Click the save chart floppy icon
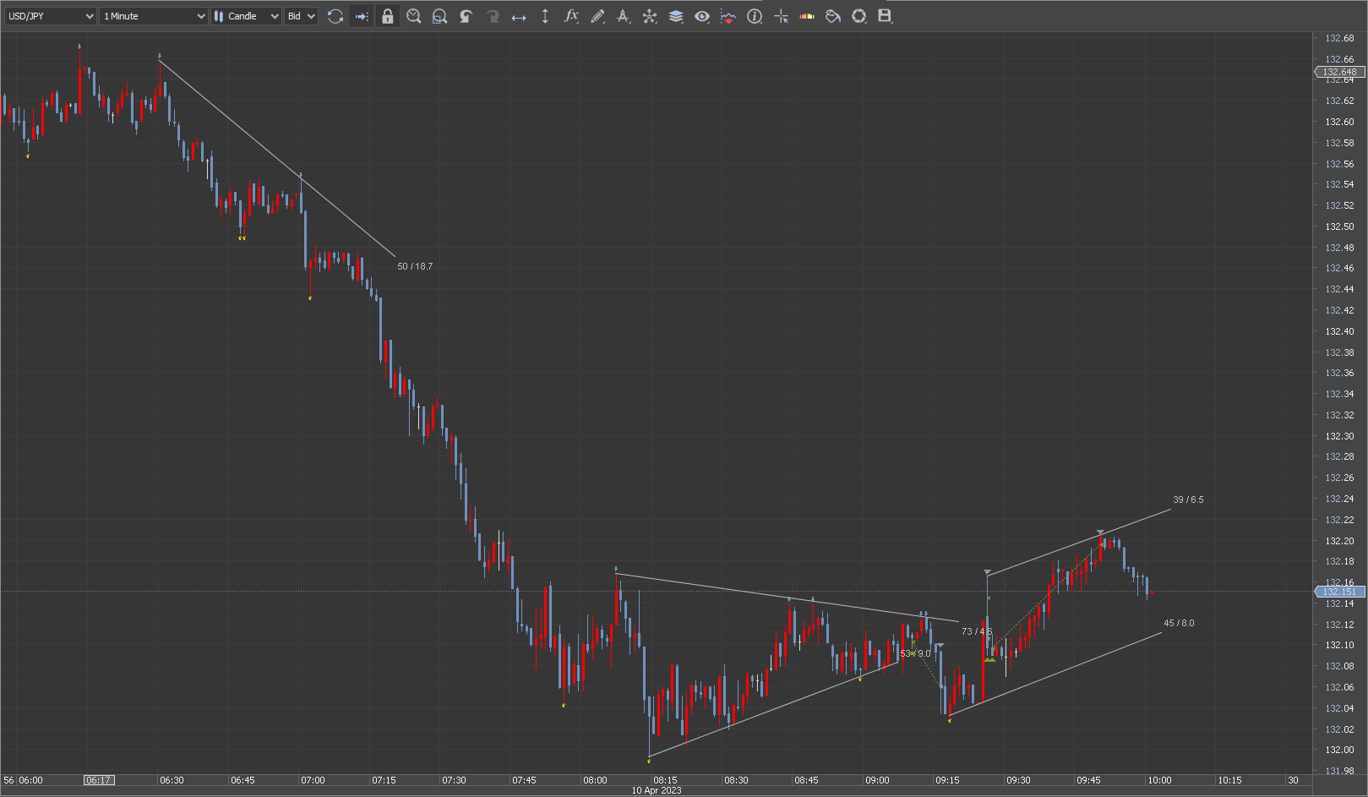Viewport: 1368px width, 797px height. pyautogui.click(x=885, y=16)
